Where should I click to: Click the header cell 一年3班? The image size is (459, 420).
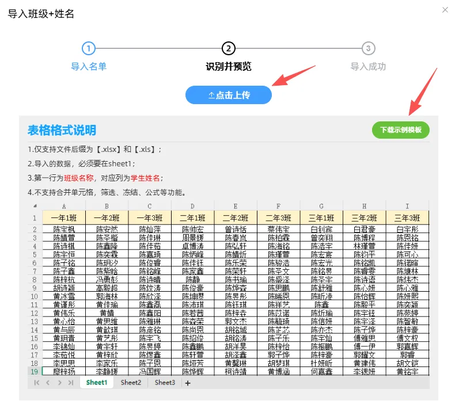[150, 218]
